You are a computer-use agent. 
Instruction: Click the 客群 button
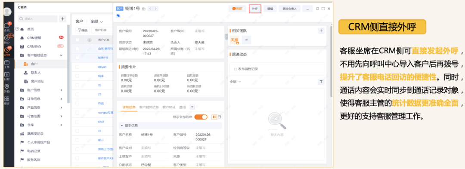pyautogui.click(x=237, y=9)
